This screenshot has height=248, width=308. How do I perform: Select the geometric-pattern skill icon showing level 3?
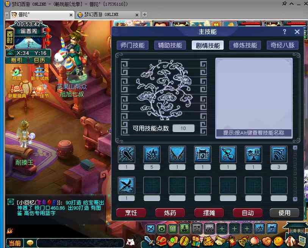(278, 154)
